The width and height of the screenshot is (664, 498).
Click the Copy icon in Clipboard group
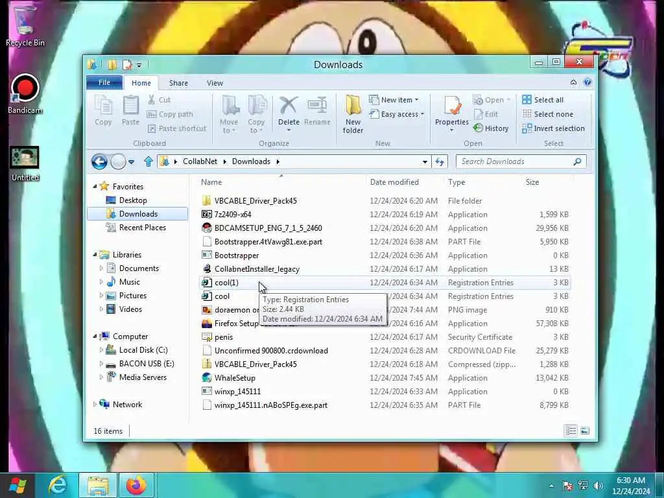tap(103, 110)
